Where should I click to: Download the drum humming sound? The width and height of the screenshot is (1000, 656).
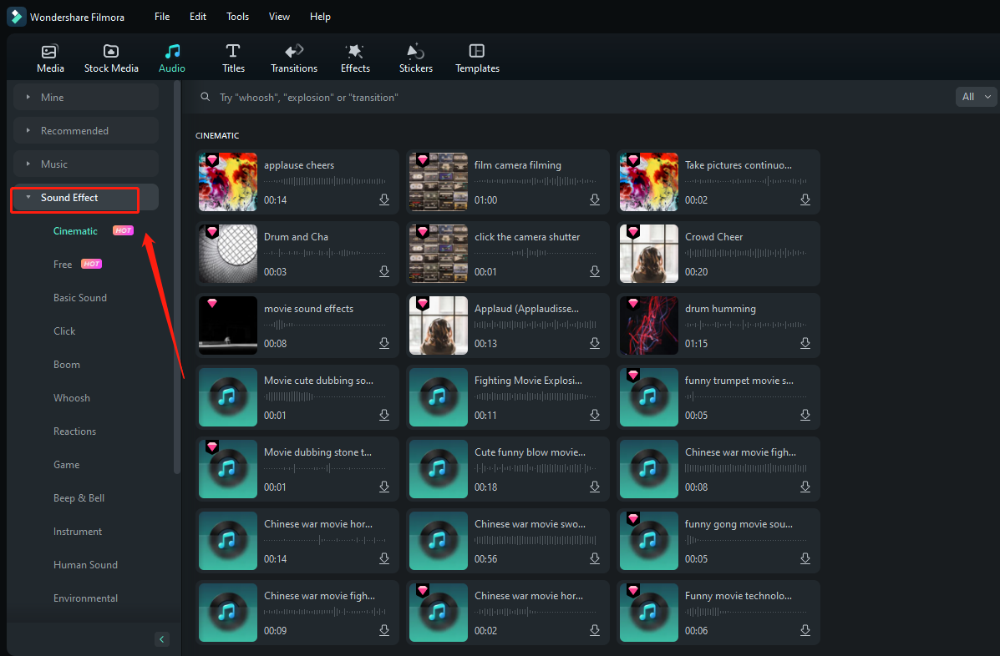(x=805, y=343)
